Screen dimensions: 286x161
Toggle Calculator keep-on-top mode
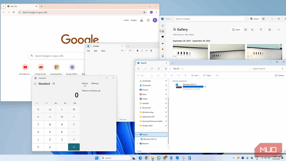tap(54, 84)
